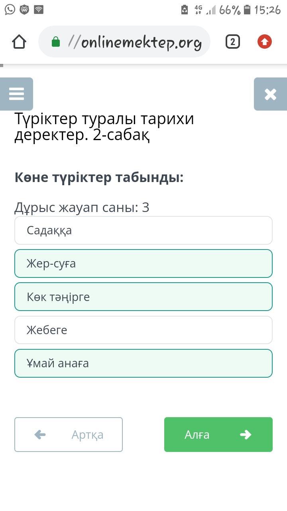Go back with the "Артқа" button
The height and width of the screenshot is (511, 287).
[69, 434]
